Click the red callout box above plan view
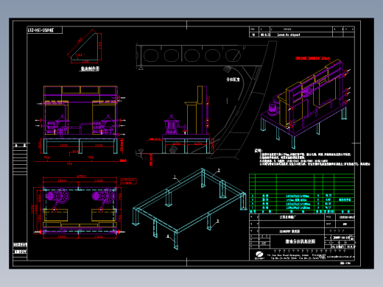Screen dimensions: 383x287 tap(128, 181)
